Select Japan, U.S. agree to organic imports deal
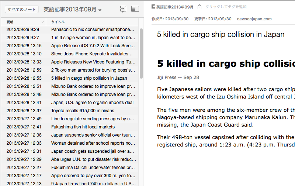The image size is (295, 186). coord(70,103)
